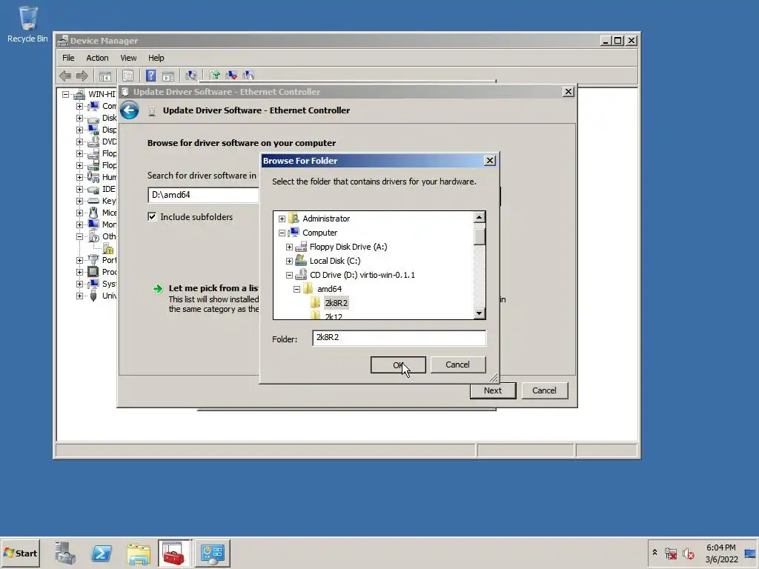Open the Properties toolbar icon in Device Manager
The height and width of the screenshot is (569, 759).
coord(127,76)
